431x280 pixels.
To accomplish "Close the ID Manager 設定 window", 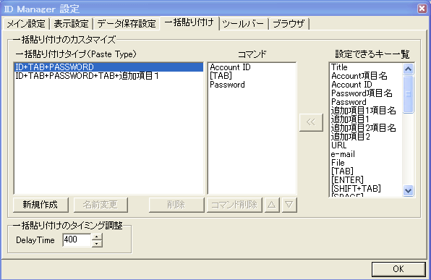I will [422, 9].
